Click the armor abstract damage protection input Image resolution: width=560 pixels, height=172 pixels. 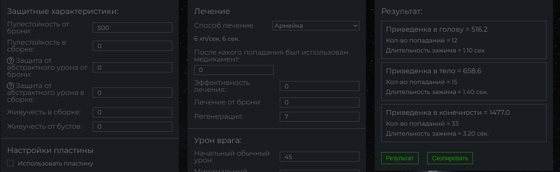[x=132, y=68]
